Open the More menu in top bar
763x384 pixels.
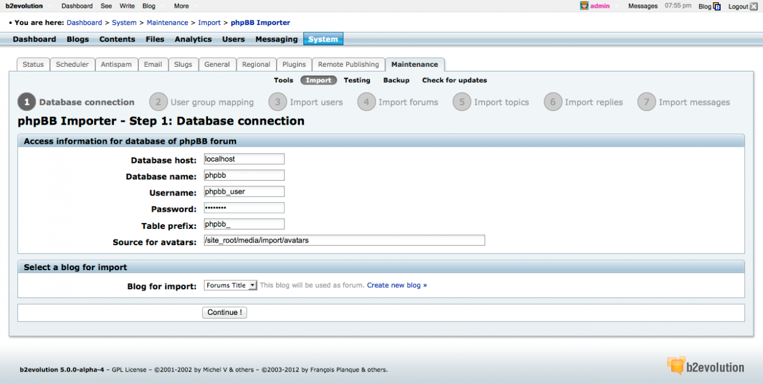pyautogui.click(x=181, y=6)
